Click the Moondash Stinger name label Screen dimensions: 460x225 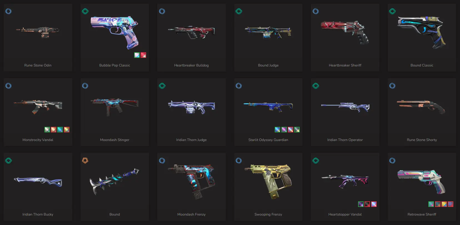pos(115,140)
